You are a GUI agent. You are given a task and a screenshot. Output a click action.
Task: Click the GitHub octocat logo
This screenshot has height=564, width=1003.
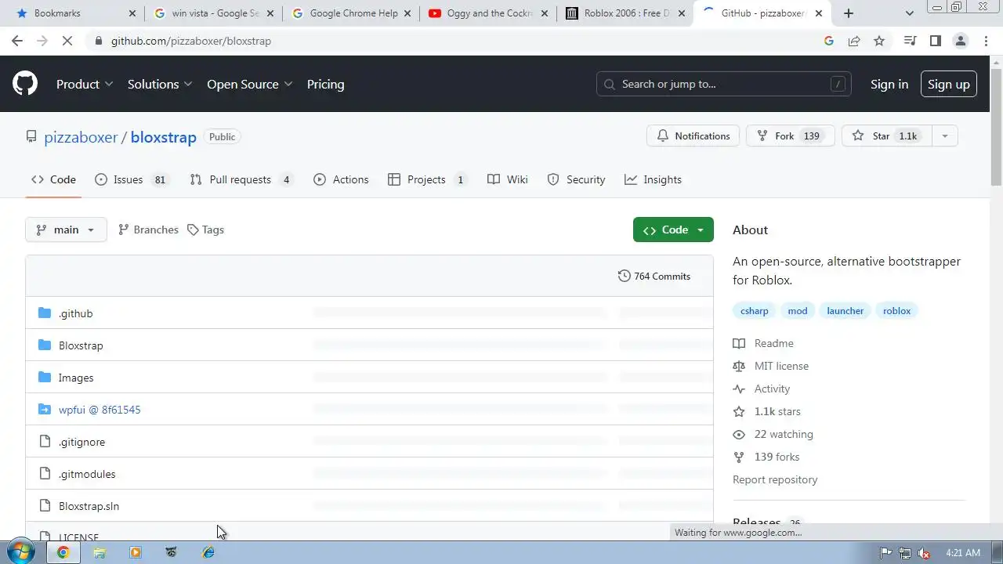(25, 84)
